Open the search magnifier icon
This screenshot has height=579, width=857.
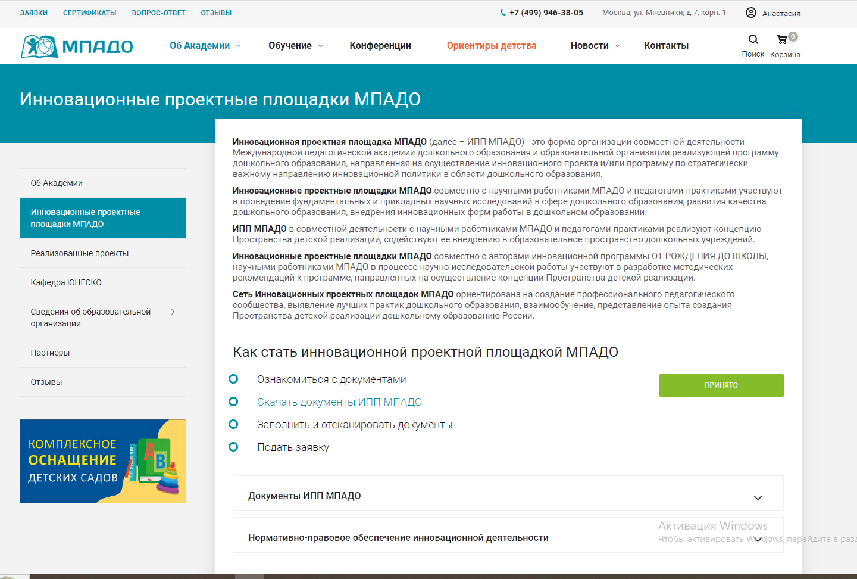point(753,39)
